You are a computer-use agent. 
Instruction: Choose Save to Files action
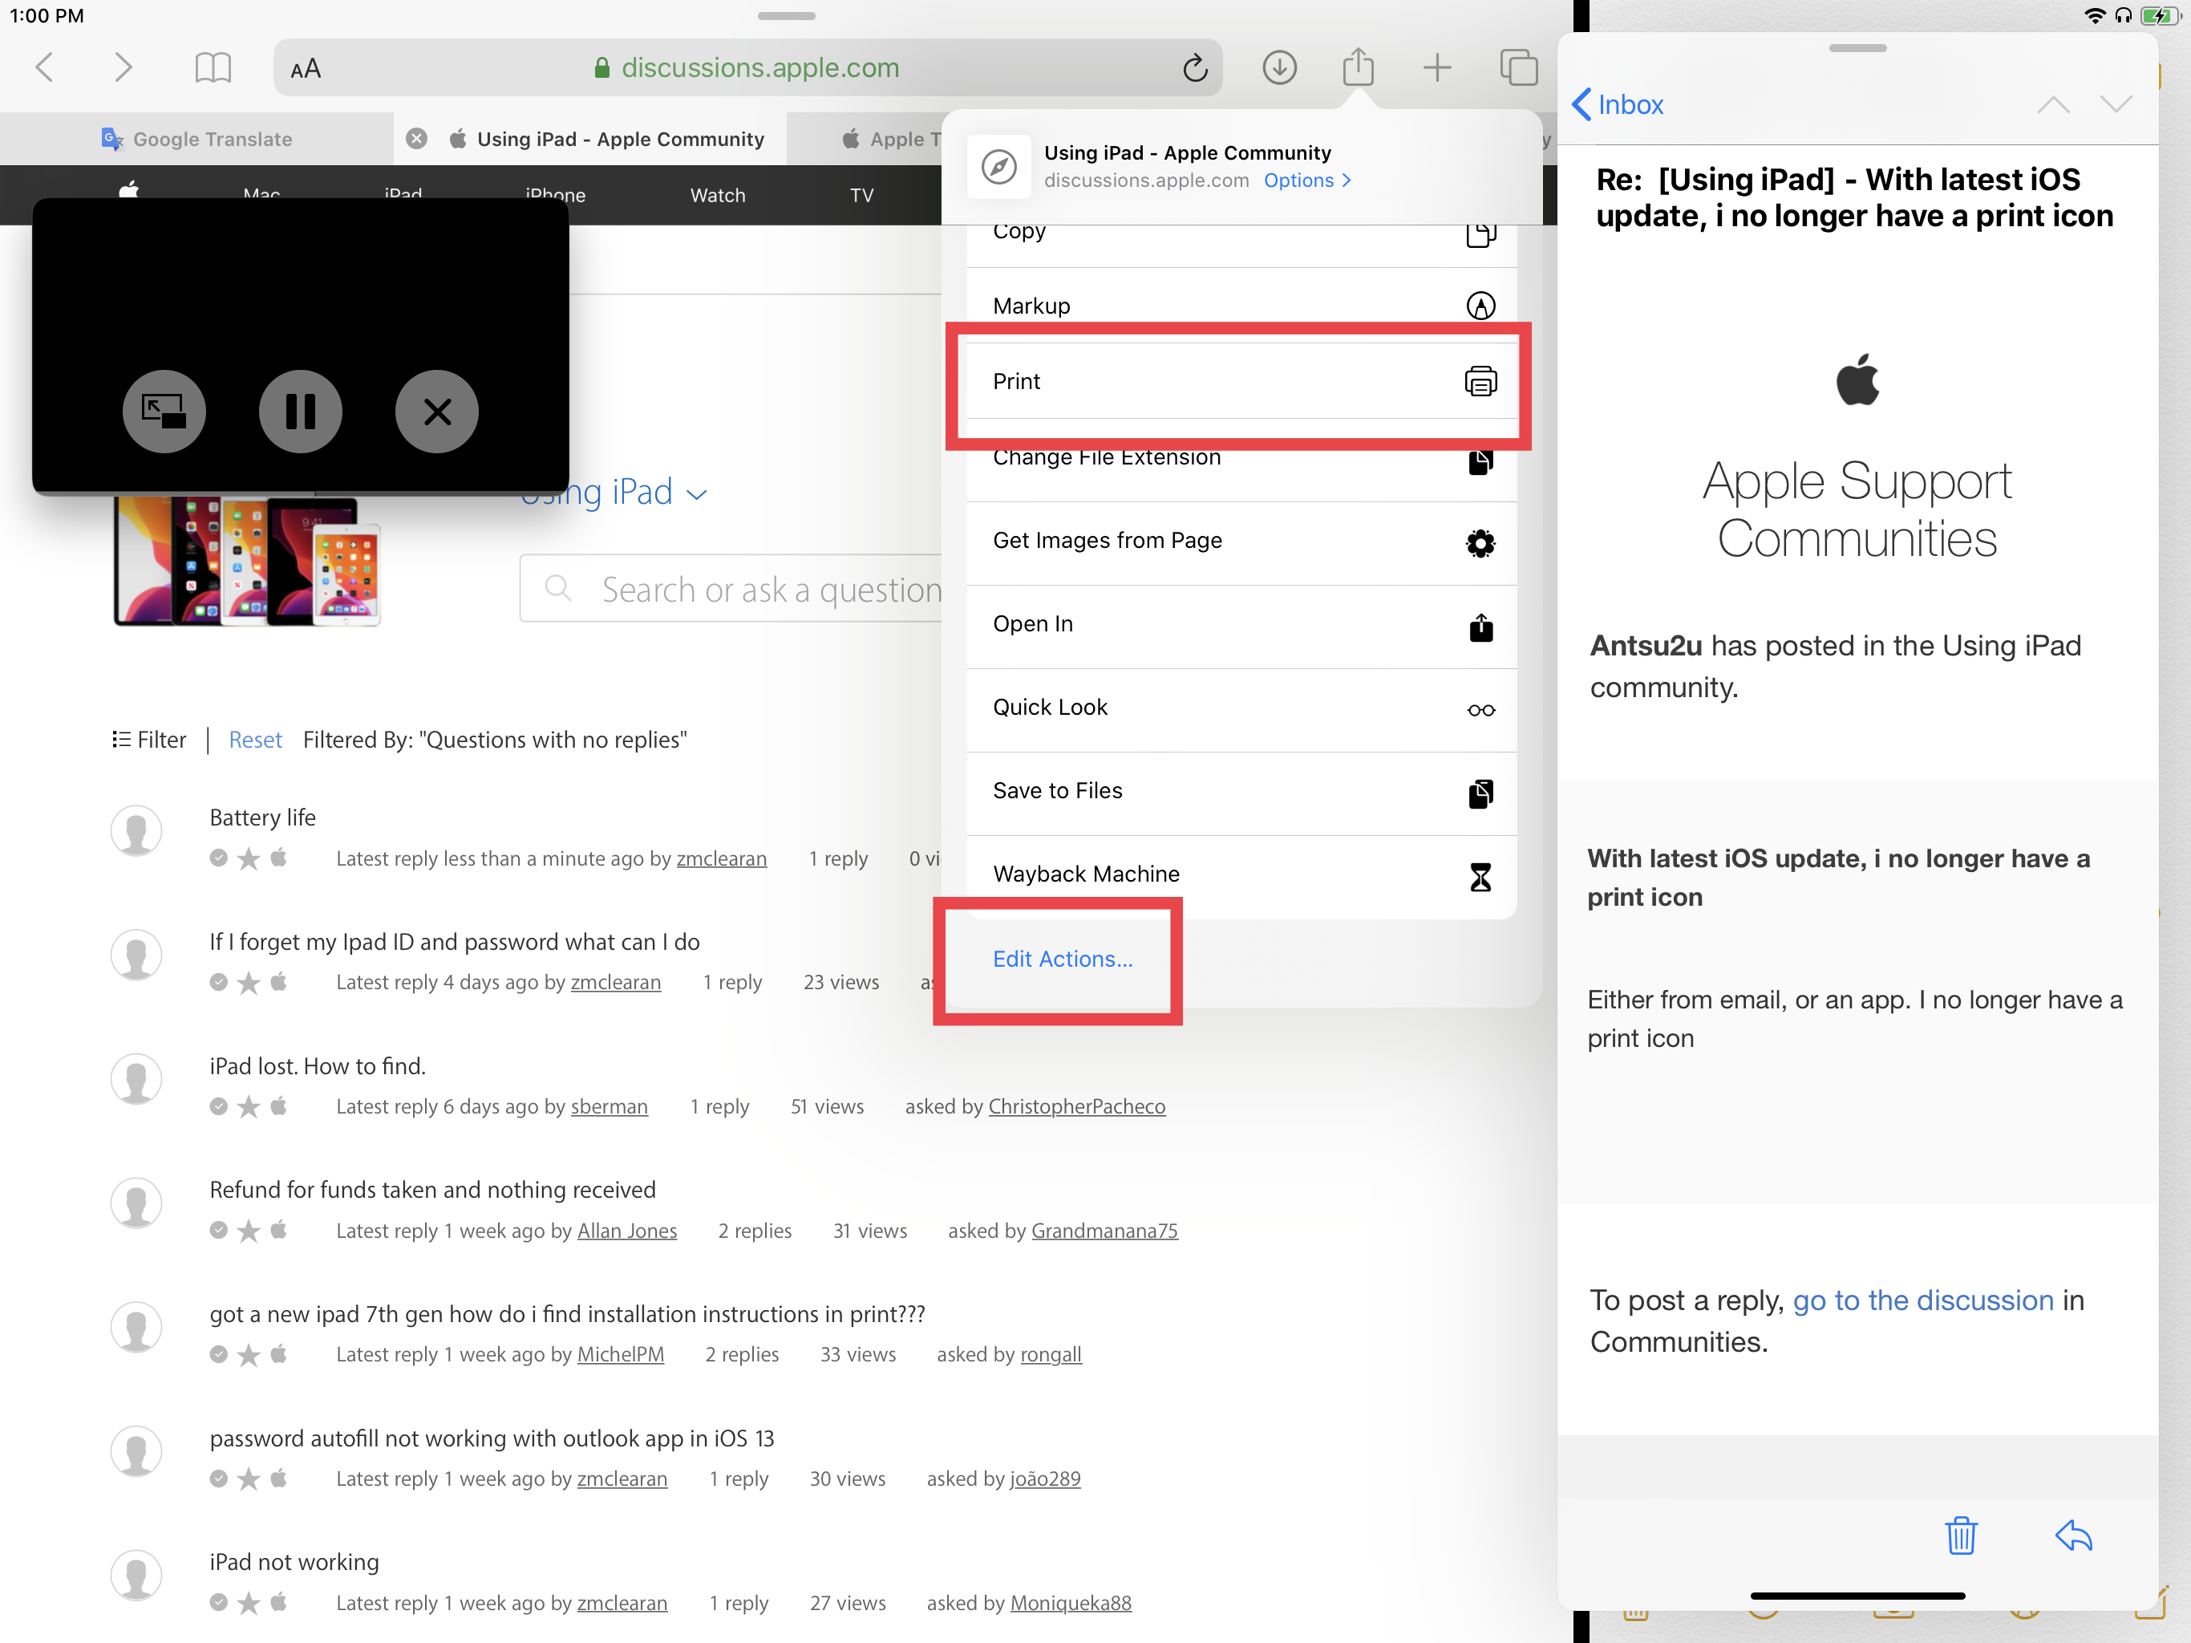click(1240, 791)
